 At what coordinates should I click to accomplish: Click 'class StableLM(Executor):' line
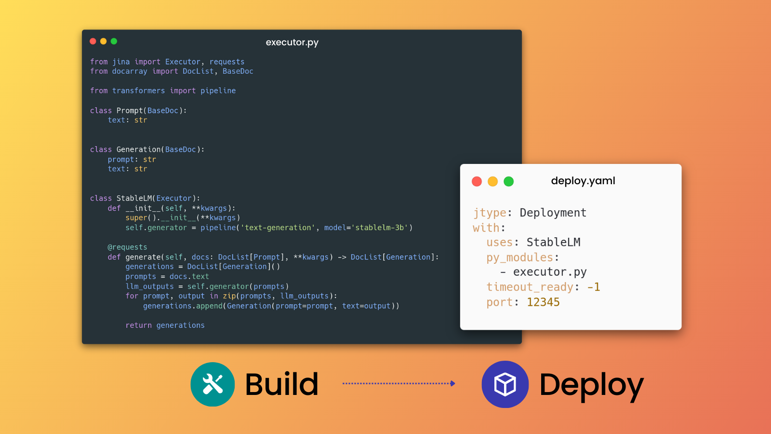coord(145,198)
